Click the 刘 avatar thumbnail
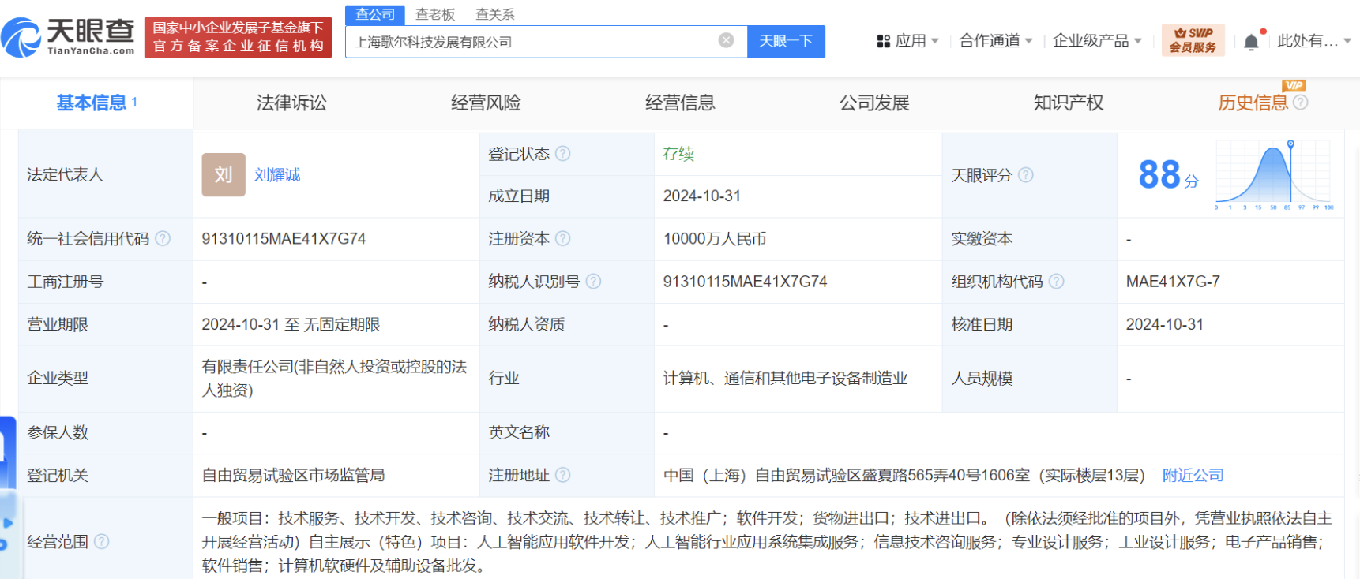 pos(224,174)
